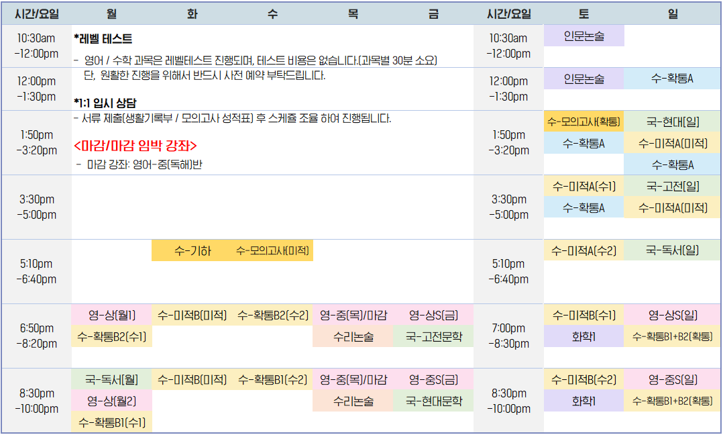
Task: Select the 국-독서(월) Monday class
Action: point(111,379)
